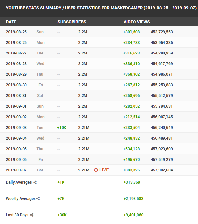Viewport: 198px width, 224px height.
Task: Click total views 454,280,959
Action: (162, 53)
